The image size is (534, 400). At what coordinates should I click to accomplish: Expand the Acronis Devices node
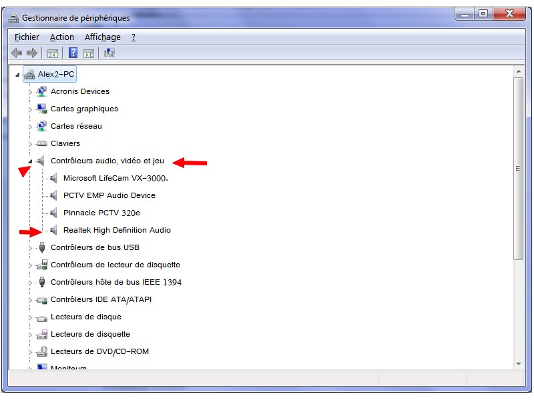pos(30,92)
